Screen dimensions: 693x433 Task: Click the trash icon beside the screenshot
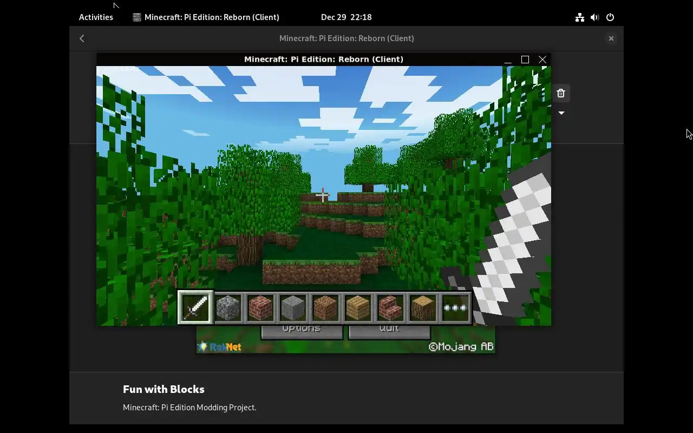pos(561,93)
